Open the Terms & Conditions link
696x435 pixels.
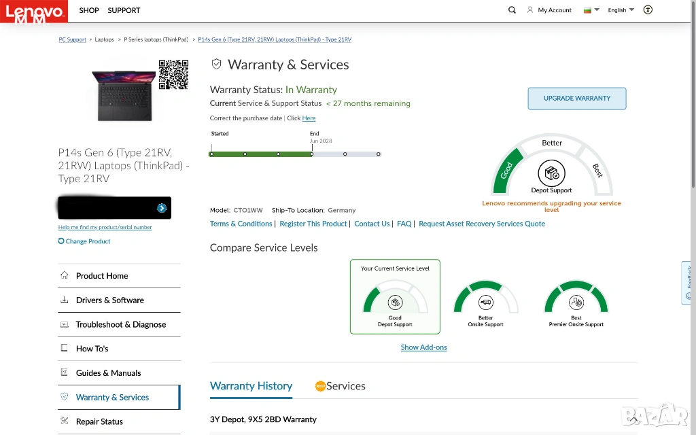pyautogui.click(x=241, y=224)
